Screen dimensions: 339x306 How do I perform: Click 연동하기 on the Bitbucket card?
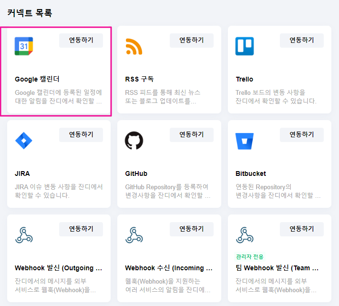click(x=302, y=134)
